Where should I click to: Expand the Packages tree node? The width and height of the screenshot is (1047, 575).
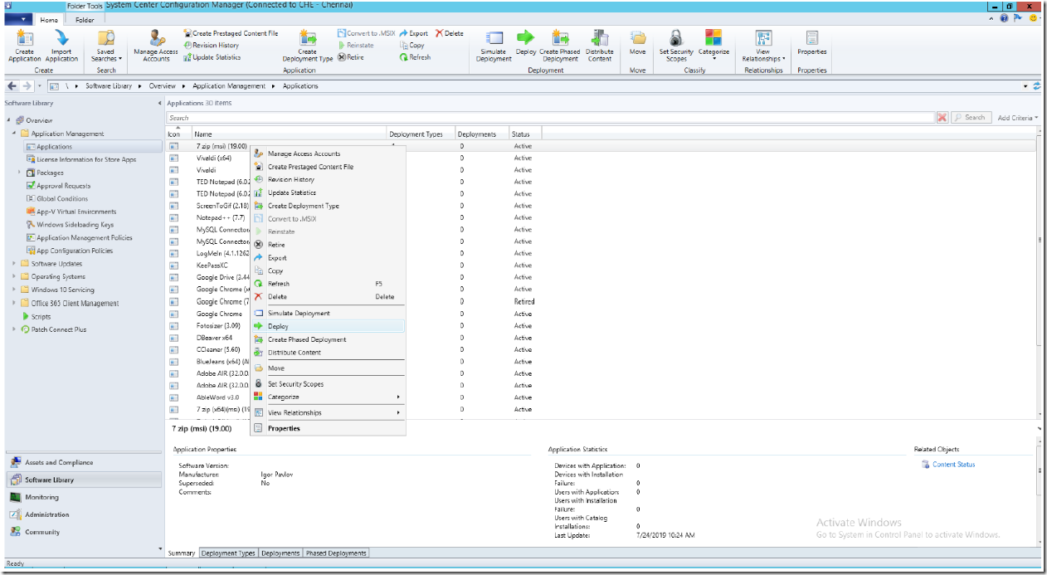[x=20, y=173]
